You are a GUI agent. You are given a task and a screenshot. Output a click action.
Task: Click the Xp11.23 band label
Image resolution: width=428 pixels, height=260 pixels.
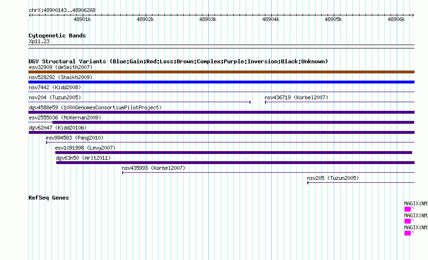[39, 41]
